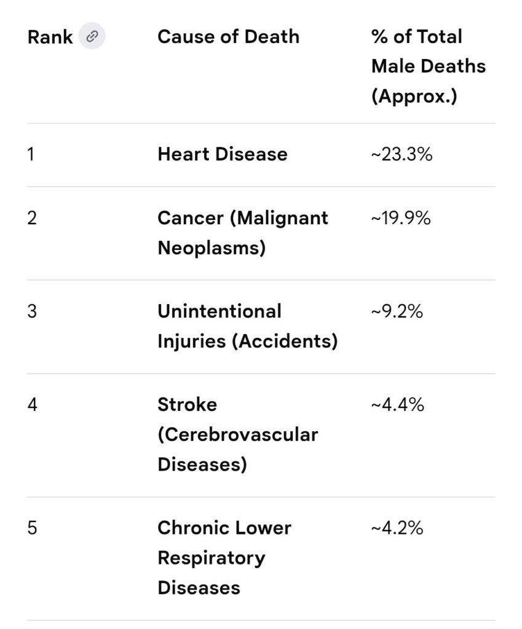Image resolution: width=522 pixels, height=629 pixels.
Task: Click the ~19.9% percentage
Action: point(400,218)
